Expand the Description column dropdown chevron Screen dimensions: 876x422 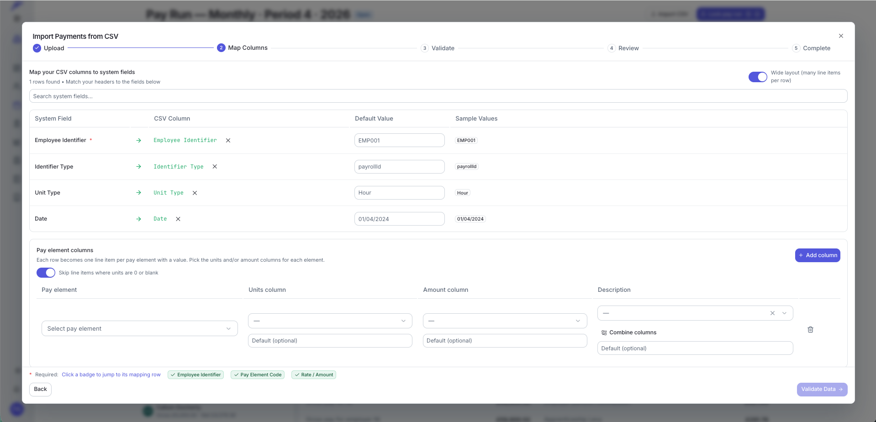click(x=784, y=313)
